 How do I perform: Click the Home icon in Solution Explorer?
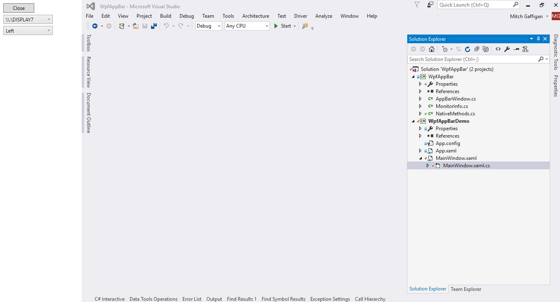click(x=431, y=49)
